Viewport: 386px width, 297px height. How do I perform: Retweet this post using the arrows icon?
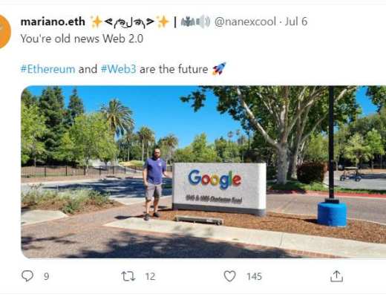click(128, 276)
